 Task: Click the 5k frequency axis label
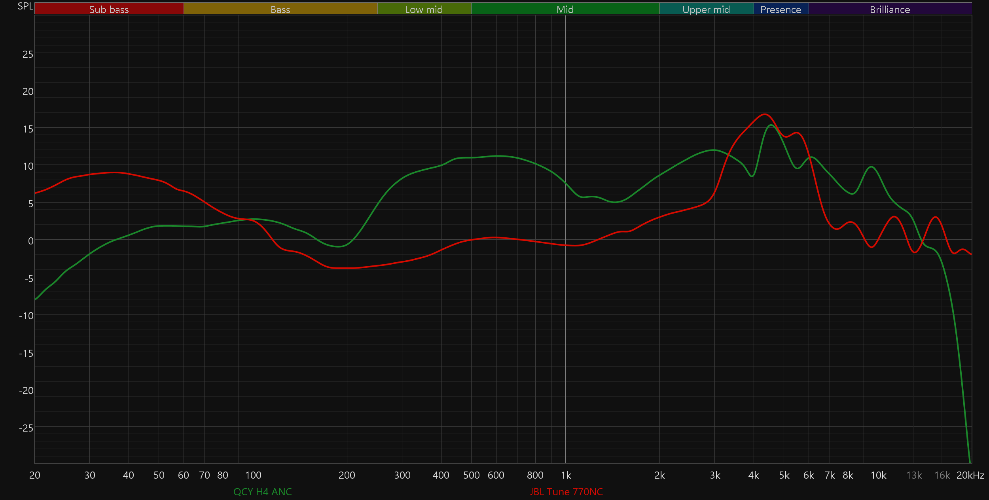(784, 475)
